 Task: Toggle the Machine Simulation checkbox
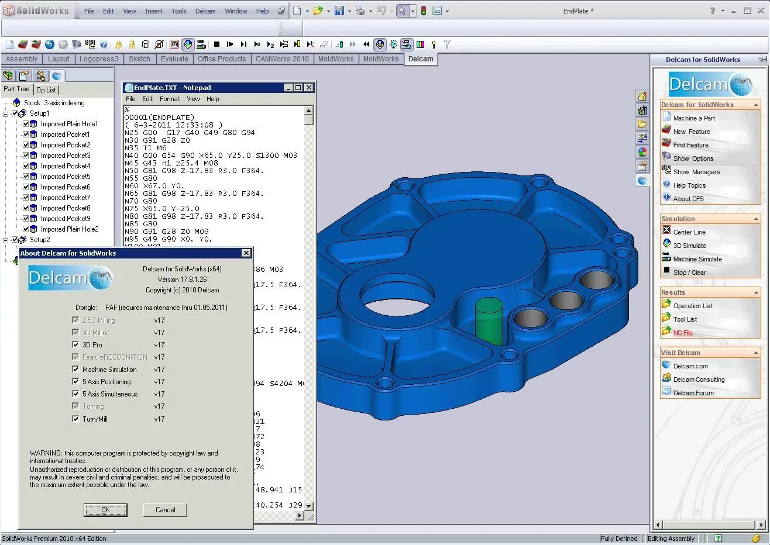75,369
